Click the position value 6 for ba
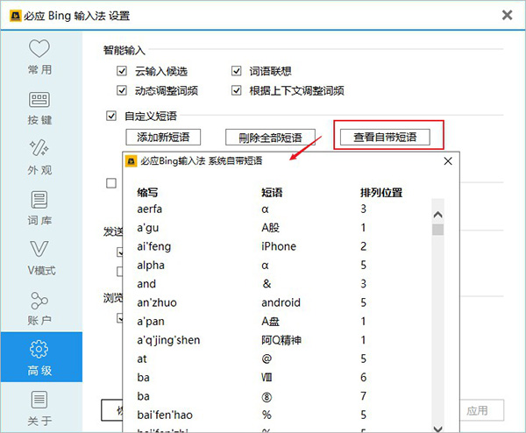The image size is (526, 433). [x=363, y=378]
